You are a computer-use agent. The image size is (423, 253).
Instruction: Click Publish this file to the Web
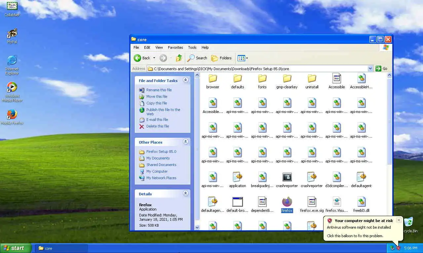point(163,112)
